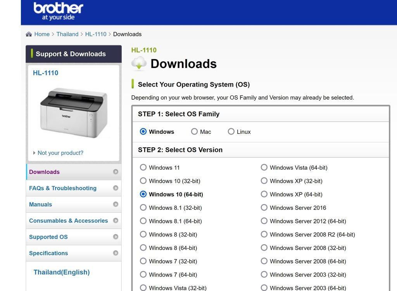Click the Thailand(English) language link
This screenshot has width=397, height=291.
[x=62, y=272]
